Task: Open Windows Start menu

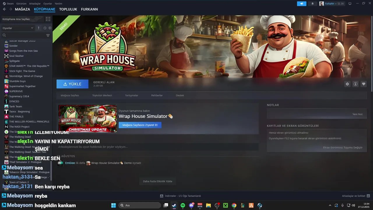Action: (x=113, y=205)
